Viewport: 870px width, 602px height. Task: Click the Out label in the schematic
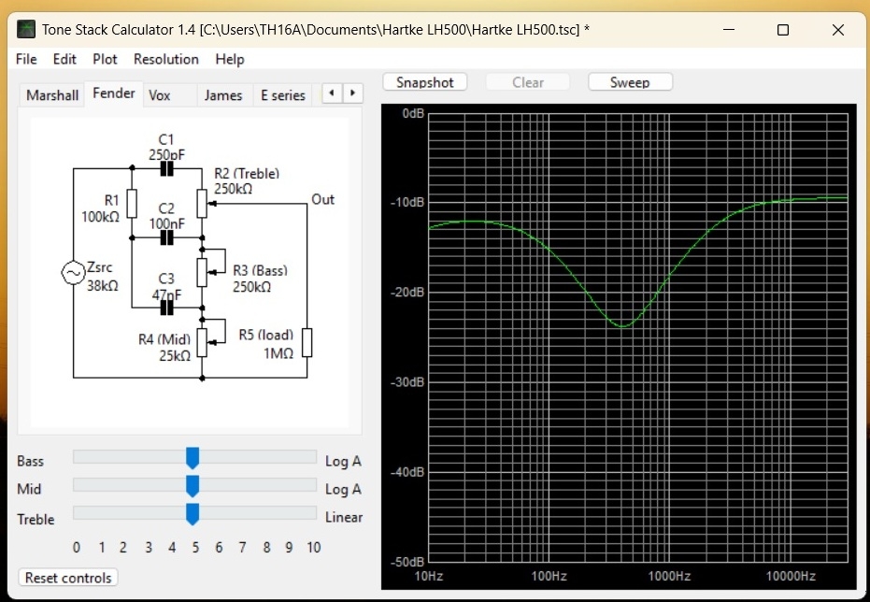(x=323, y=200)
